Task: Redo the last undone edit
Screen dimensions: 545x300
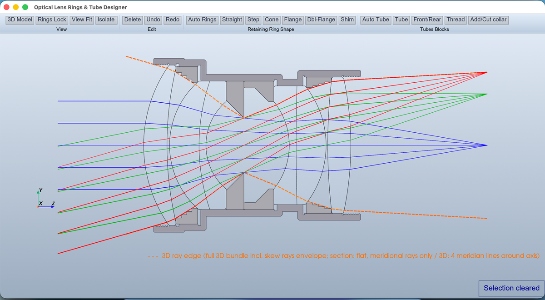Action: pyautogui.click(x=173, y=20)
